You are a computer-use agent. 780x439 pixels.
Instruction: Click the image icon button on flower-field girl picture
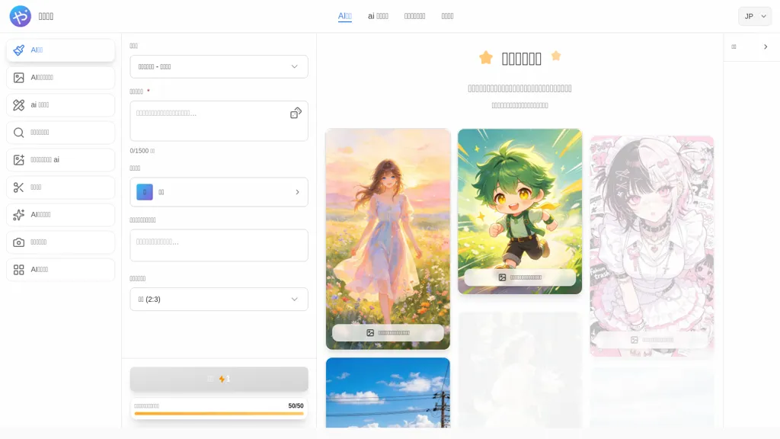pos(388,332)
